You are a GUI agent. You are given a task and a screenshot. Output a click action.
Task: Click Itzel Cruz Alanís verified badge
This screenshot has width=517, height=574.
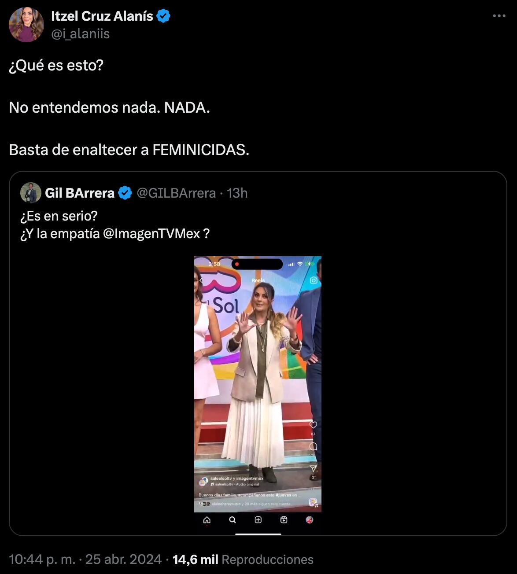163,16
